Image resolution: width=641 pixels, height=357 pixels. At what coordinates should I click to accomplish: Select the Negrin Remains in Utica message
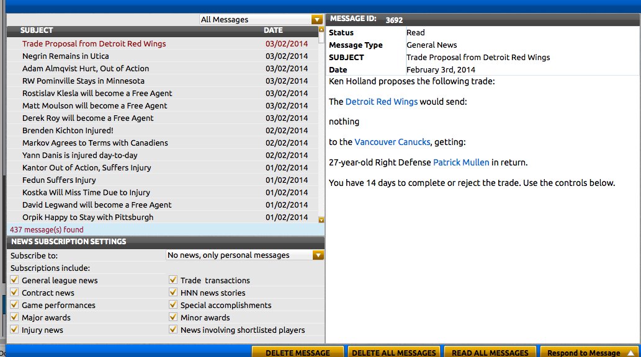point(65,56)
